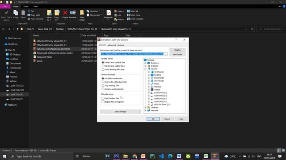Screen dimensions: 286x160
Task: Expand Local Disk (C:) in dialog tree
Action: coord(149,93)
